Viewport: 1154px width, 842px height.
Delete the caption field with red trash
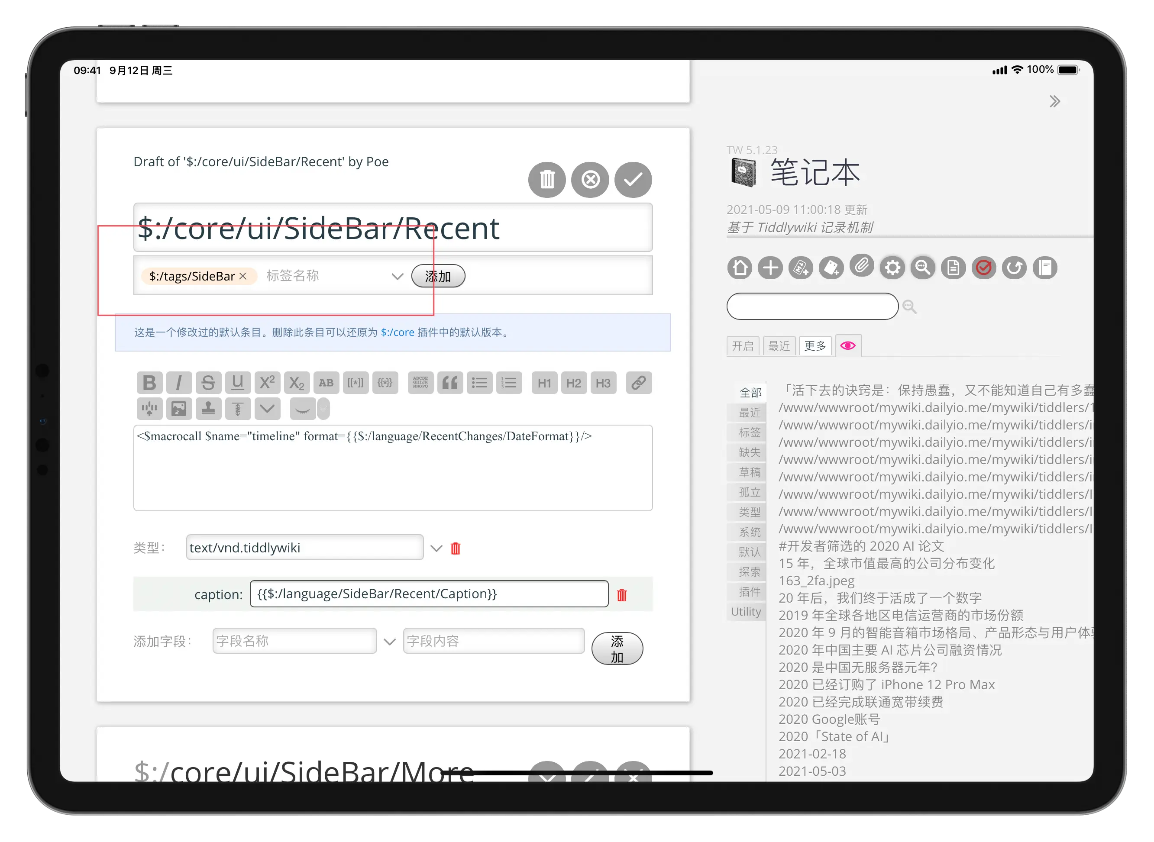point(622,595)
